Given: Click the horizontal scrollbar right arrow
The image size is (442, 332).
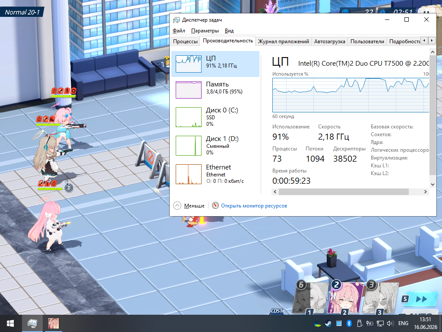Looking at the screenshot, I should pyautogui.click(x=425, y=192).
